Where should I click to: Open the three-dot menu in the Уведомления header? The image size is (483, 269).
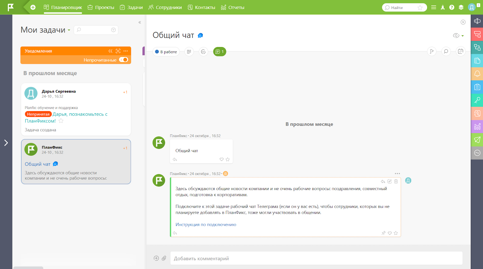(126, 51)
